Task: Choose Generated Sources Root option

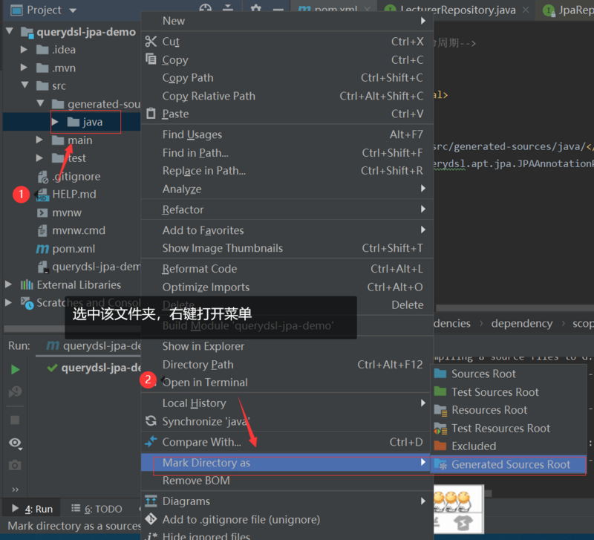Action: 509,464
